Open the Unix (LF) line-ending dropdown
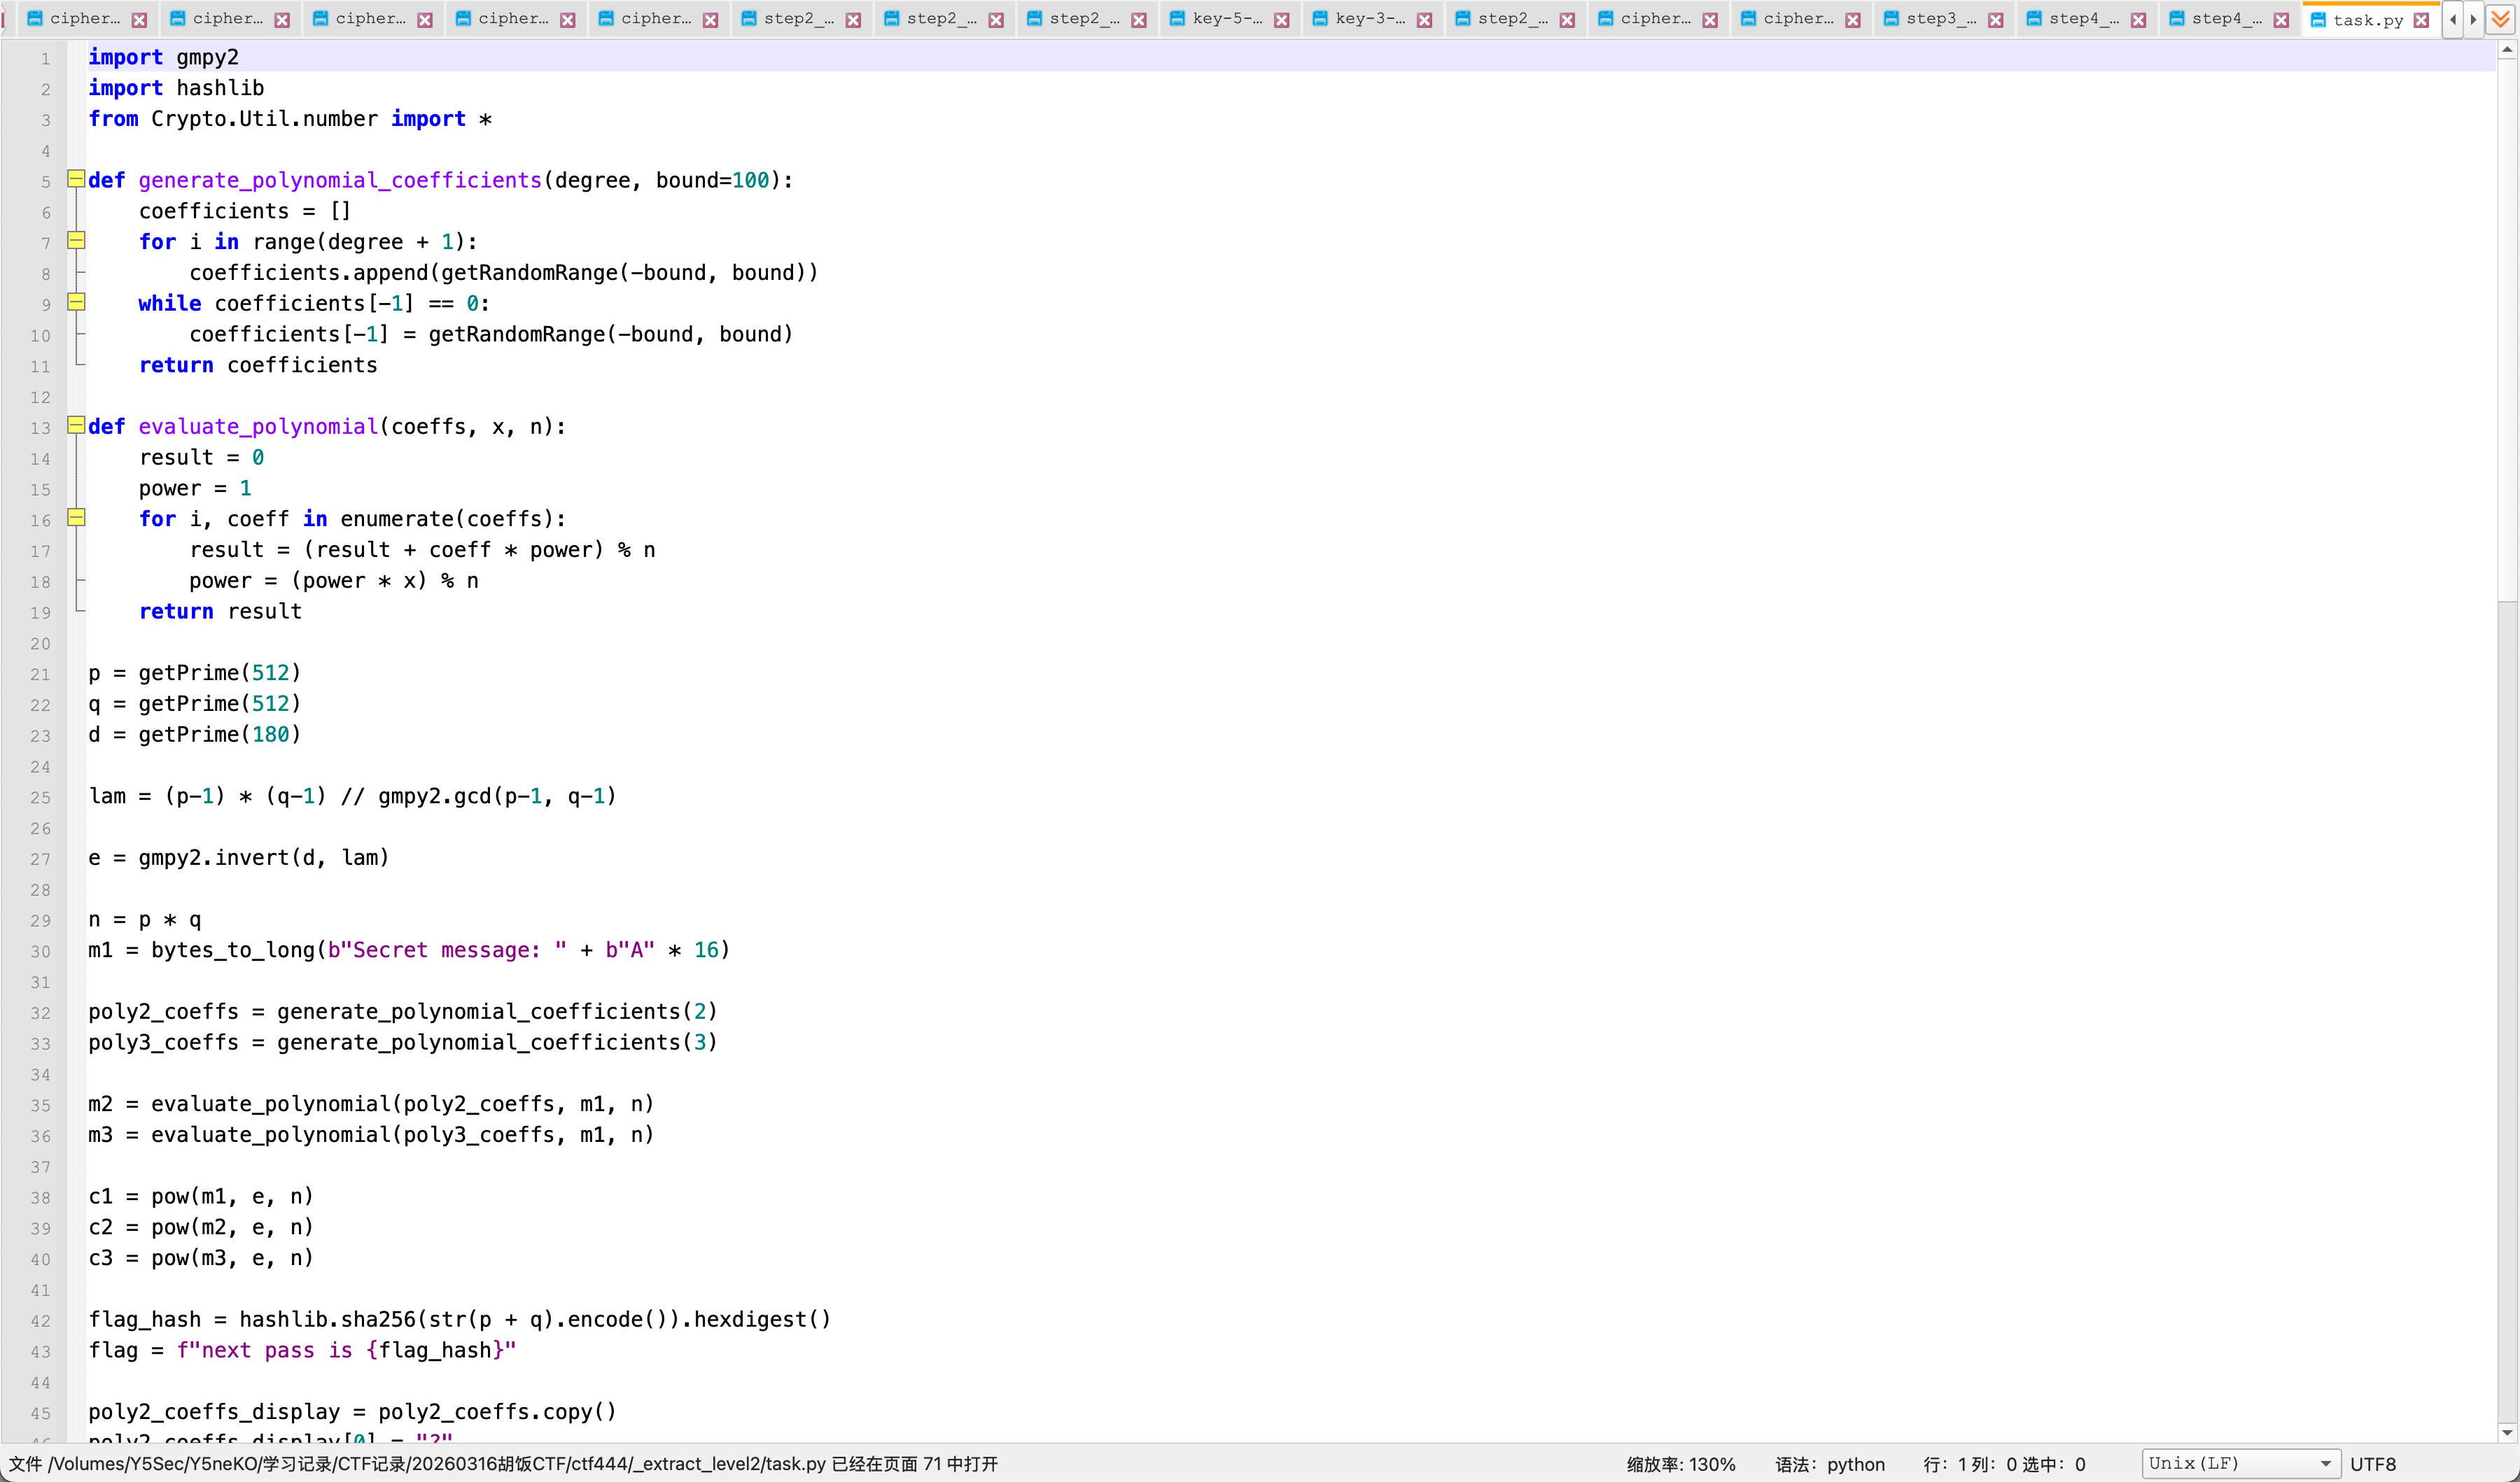Screen dimensions: 2520x1482 [x=2240, y=1463]
